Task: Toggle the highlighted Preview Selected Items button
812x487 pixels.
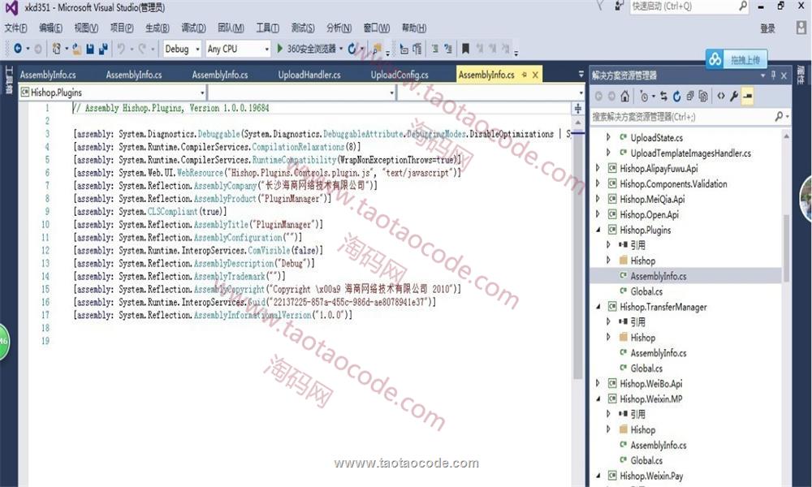Action: 748,97
